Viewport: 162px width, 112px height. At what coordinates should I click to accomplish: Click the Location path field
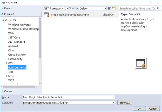pos(67,103)
